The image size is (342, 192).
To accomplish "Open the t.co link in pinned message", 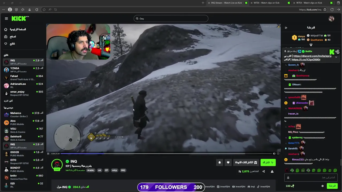I will [306, 60].
